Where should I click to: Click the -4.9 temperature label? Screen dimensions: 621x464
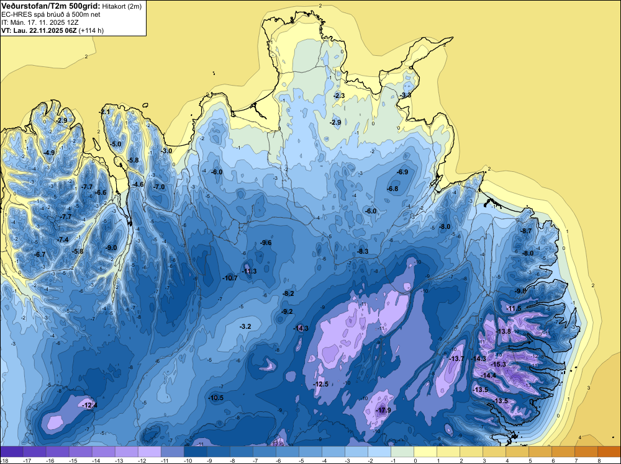(x=49, y=153)
